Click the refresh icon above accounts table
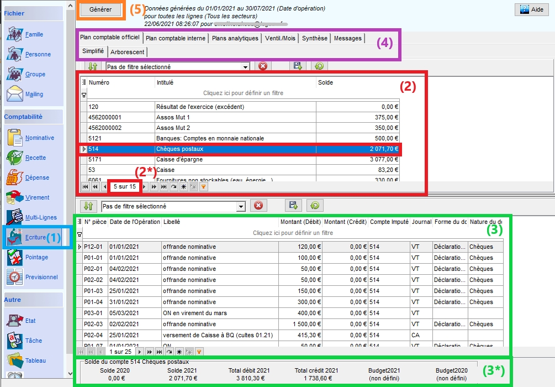The width and height of the screenshot is (555, 387). pyautogui.click(x=319, y=66)
